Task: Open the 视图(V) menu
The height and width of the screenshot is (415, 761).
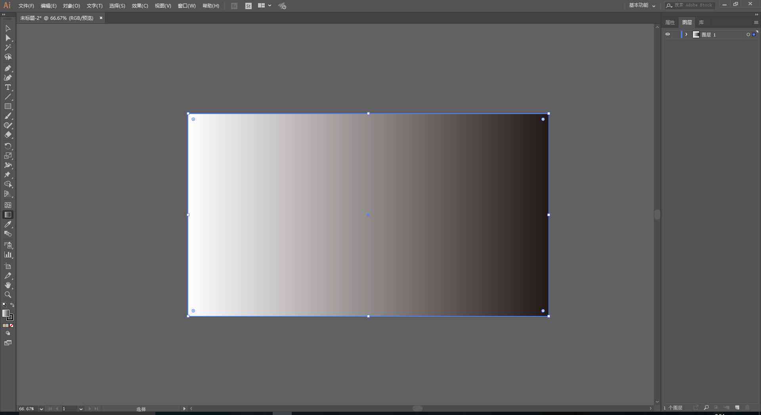Action: (x=163, y=6)
